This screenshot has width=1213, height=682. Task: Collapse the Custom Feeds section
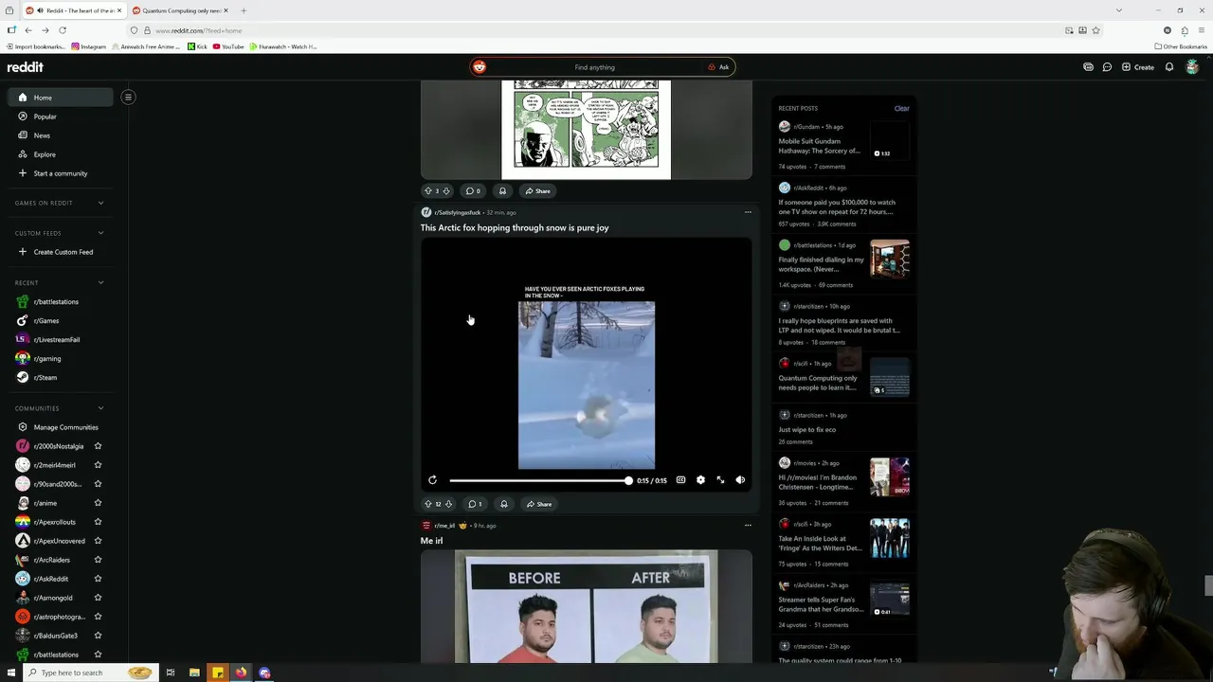point(100,233)
